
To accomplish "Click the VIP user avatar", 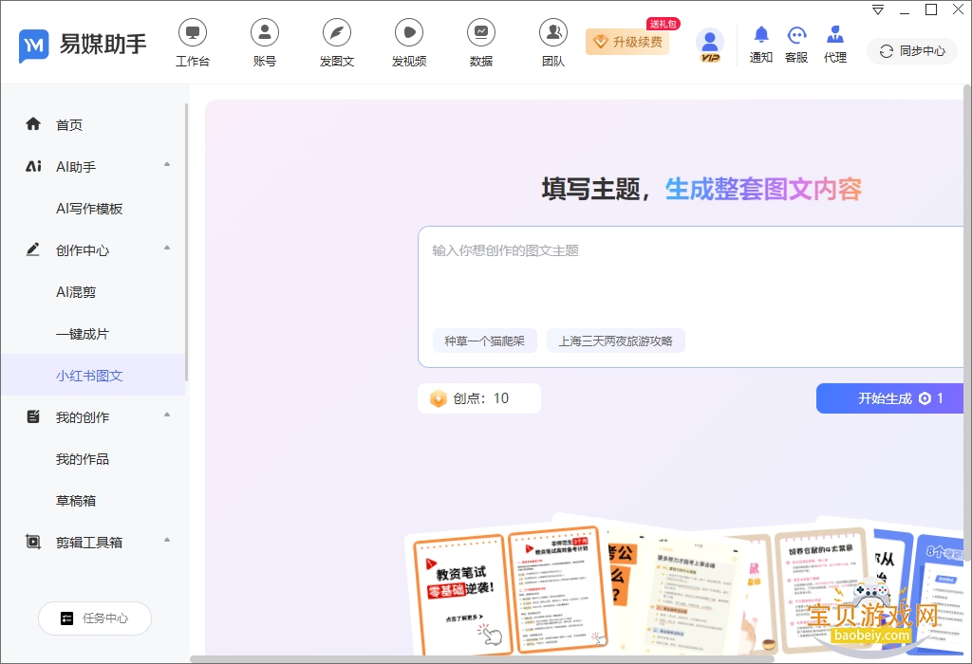I will pos(710,44).
